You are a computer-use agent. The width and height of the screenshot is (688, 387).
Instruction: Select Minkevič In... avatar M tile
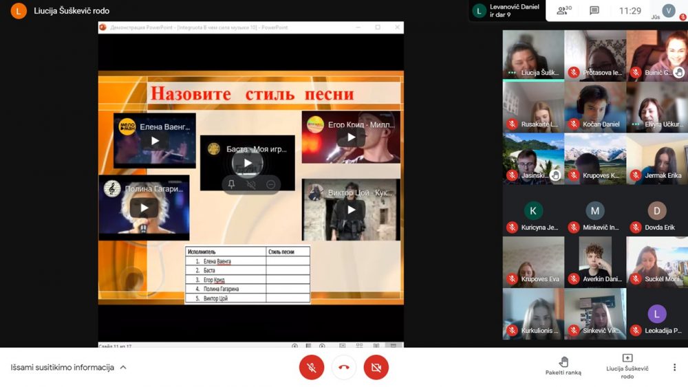coord(595,210)
